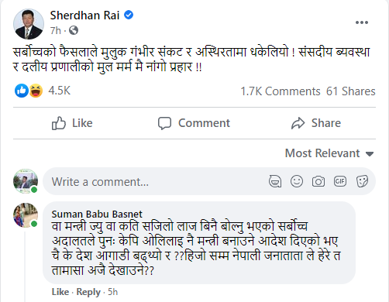Viewport: 389px width, 302px height.
Task: Expand the Most Relevant sorting dropdown
Action: tap(329, 153)
